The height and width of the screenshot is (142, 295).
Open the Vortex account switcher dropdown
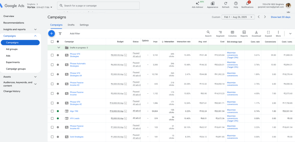40,7
